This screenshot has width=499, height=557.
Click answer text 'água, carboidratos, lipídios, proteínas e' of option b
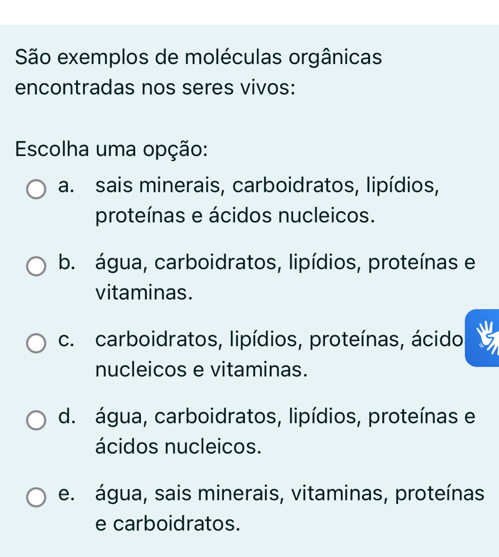(x=286, y=263)
